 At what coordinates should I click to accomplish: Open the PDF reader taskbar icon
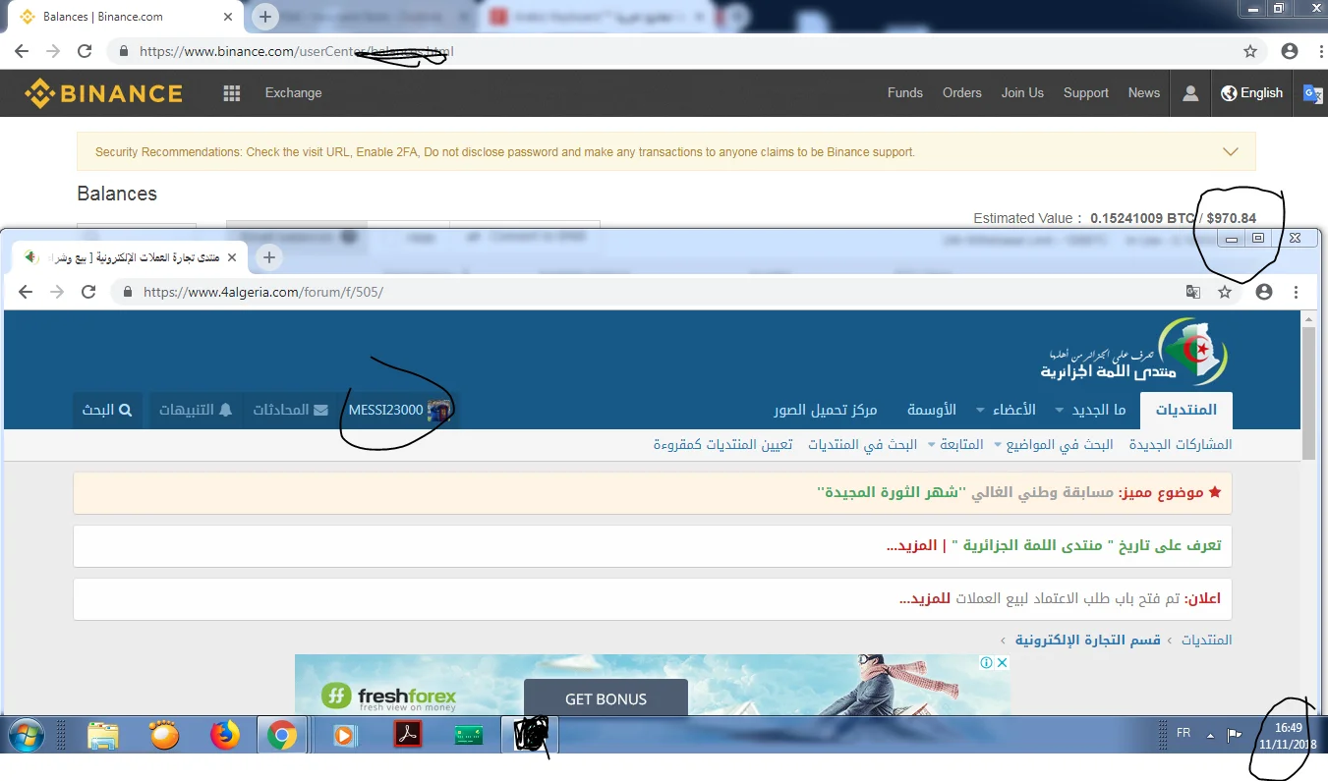coord(407,735)
